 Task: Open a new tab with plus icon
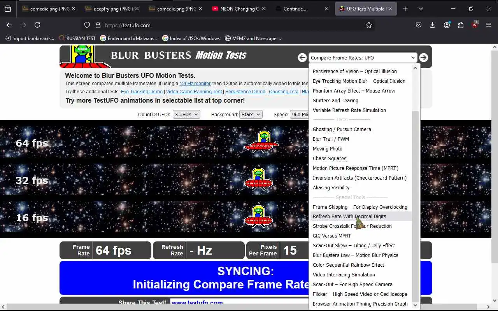point(405,9)
